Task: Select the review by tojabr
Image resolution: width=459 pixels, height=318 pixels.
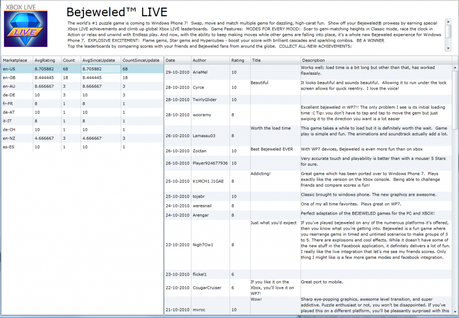Action: pyautogui.click(x=308, y=196)
